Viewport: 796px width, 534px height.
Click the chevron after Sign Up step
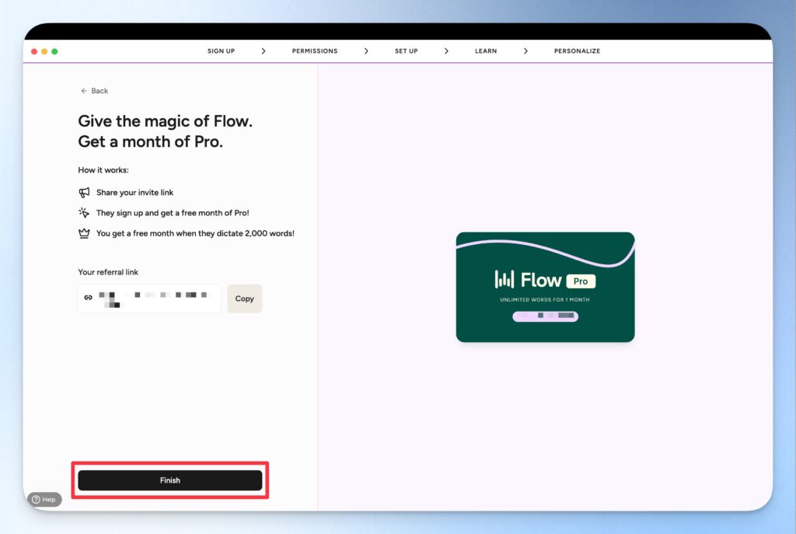click(264, 51)
